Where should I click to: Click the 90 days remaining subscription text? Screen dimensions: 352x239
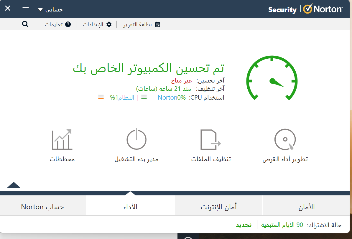pyautogui.click(x=282, y=225)
